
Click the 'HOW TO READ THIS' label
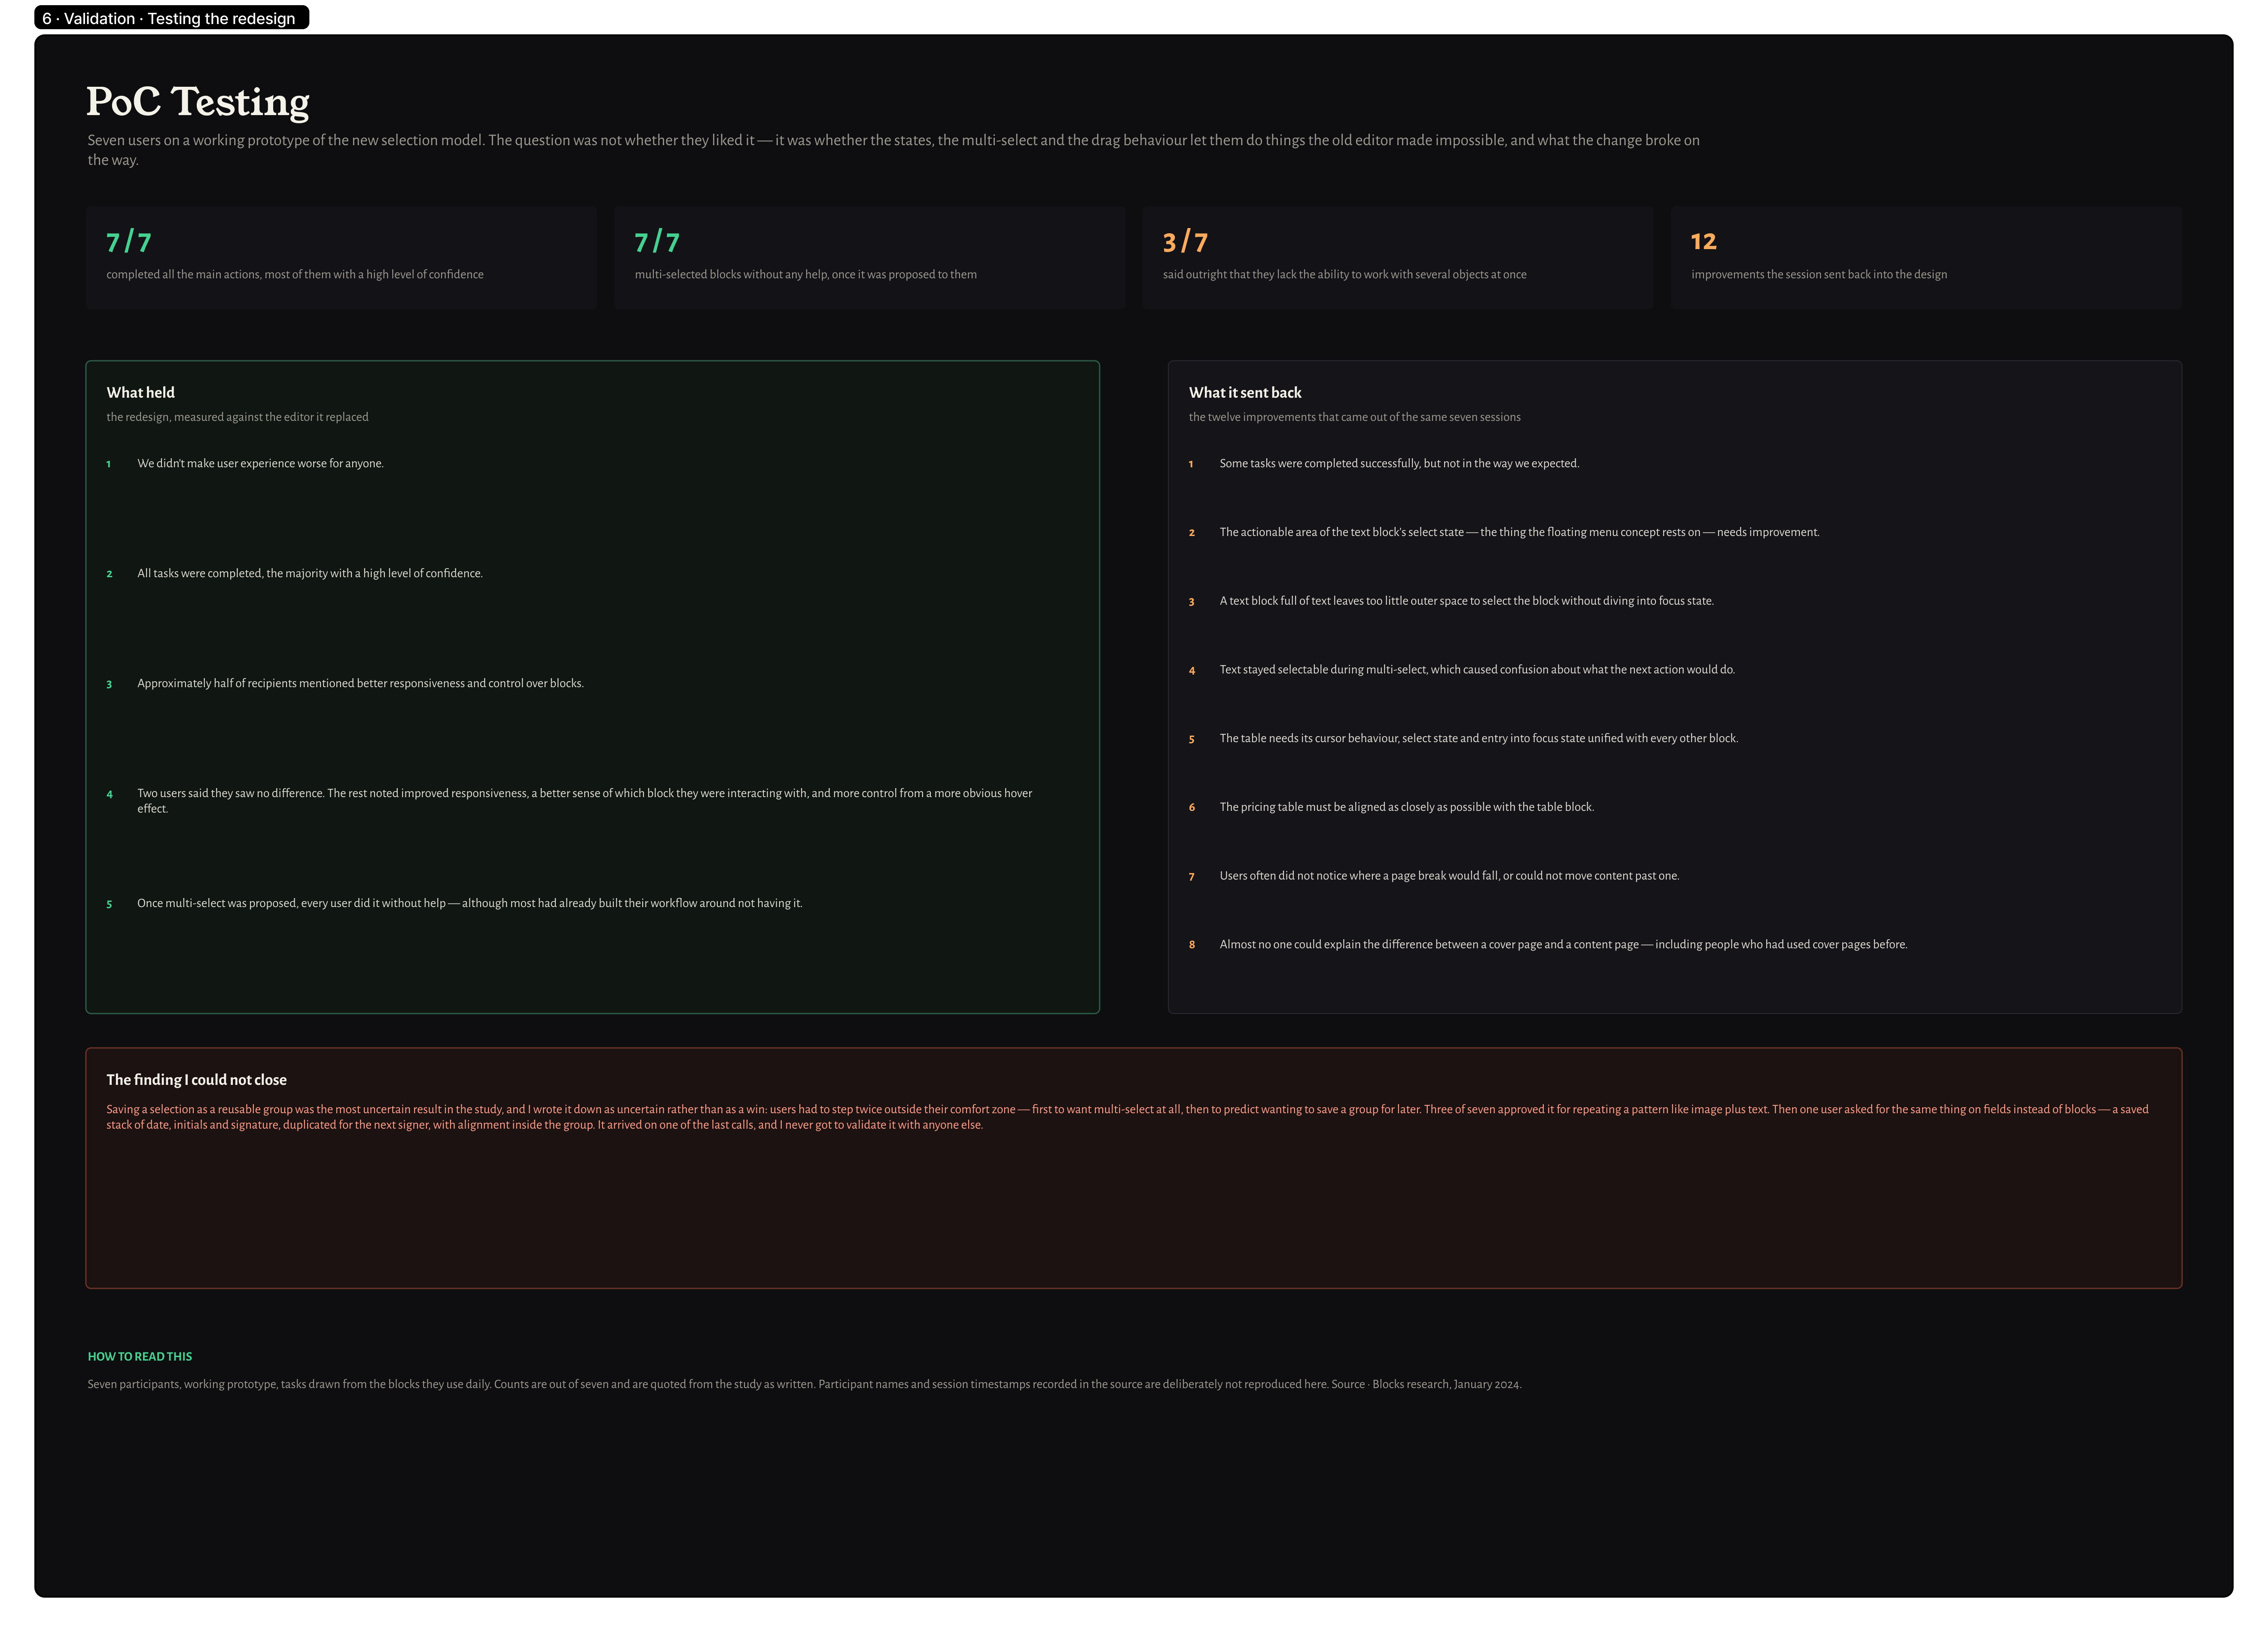pyautogui.click(x=140, y=1357)
